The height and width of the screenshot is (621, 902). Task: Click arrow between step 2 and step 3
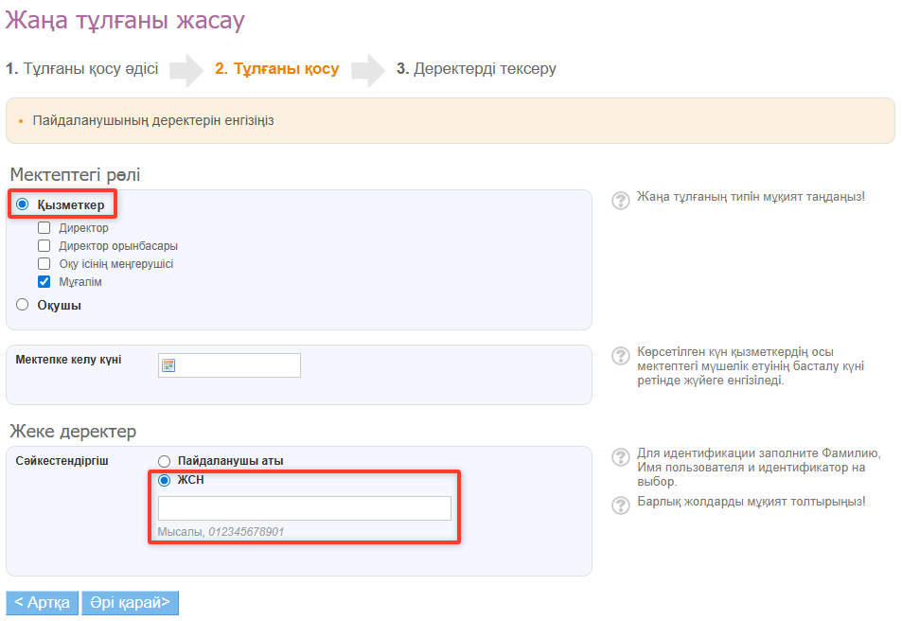368,69
